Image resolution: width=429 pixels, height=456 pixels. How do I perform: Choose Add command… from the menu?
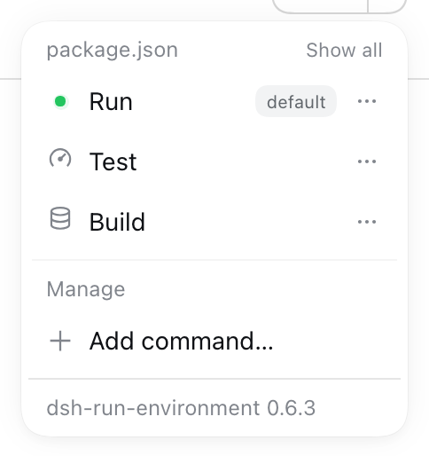click(x=214, y=341)
